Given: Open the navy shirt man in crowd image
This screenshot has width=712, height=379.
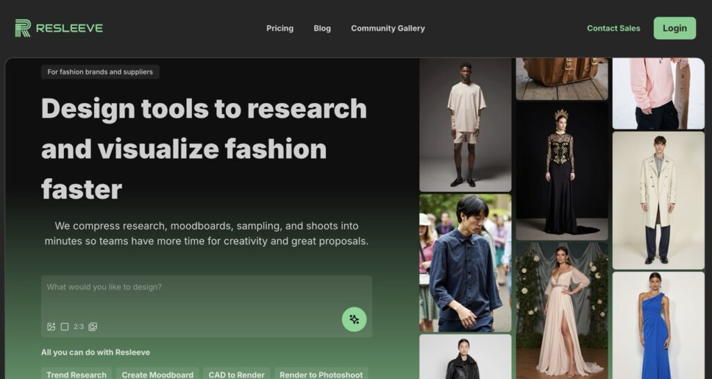Looking at the screenshot, I should coord(465,264).
